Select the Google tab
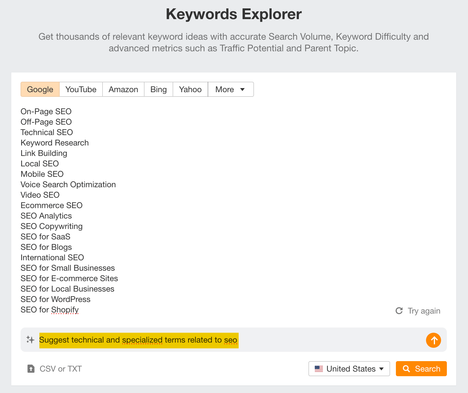The height and width of the screenshot is (393, 468). click(40, 89)
